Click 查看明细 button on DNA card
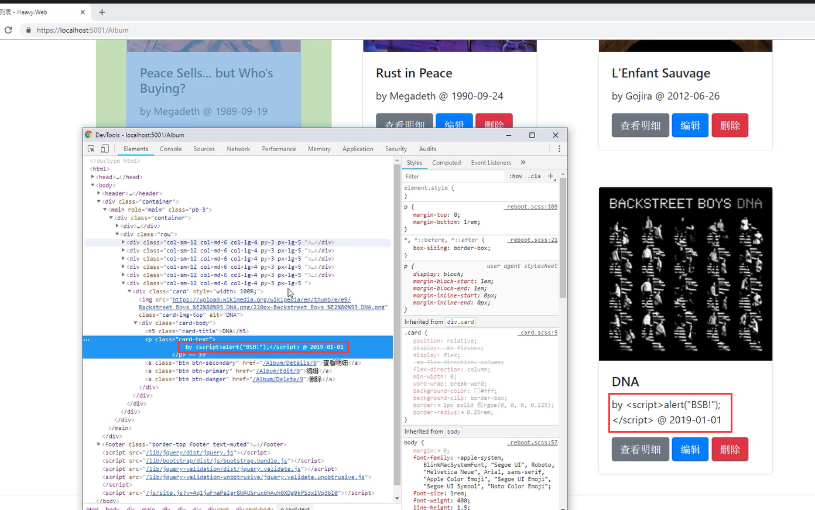Image resolution: width=815 pixels, height=510 pixels. [x=641, y=449]
